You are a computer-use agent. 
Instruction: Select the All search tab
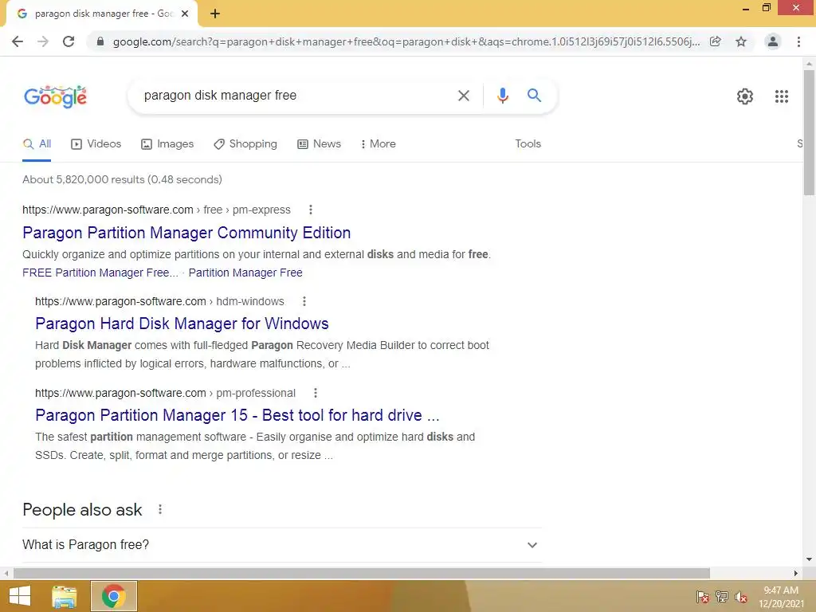[x=37, y=144]
